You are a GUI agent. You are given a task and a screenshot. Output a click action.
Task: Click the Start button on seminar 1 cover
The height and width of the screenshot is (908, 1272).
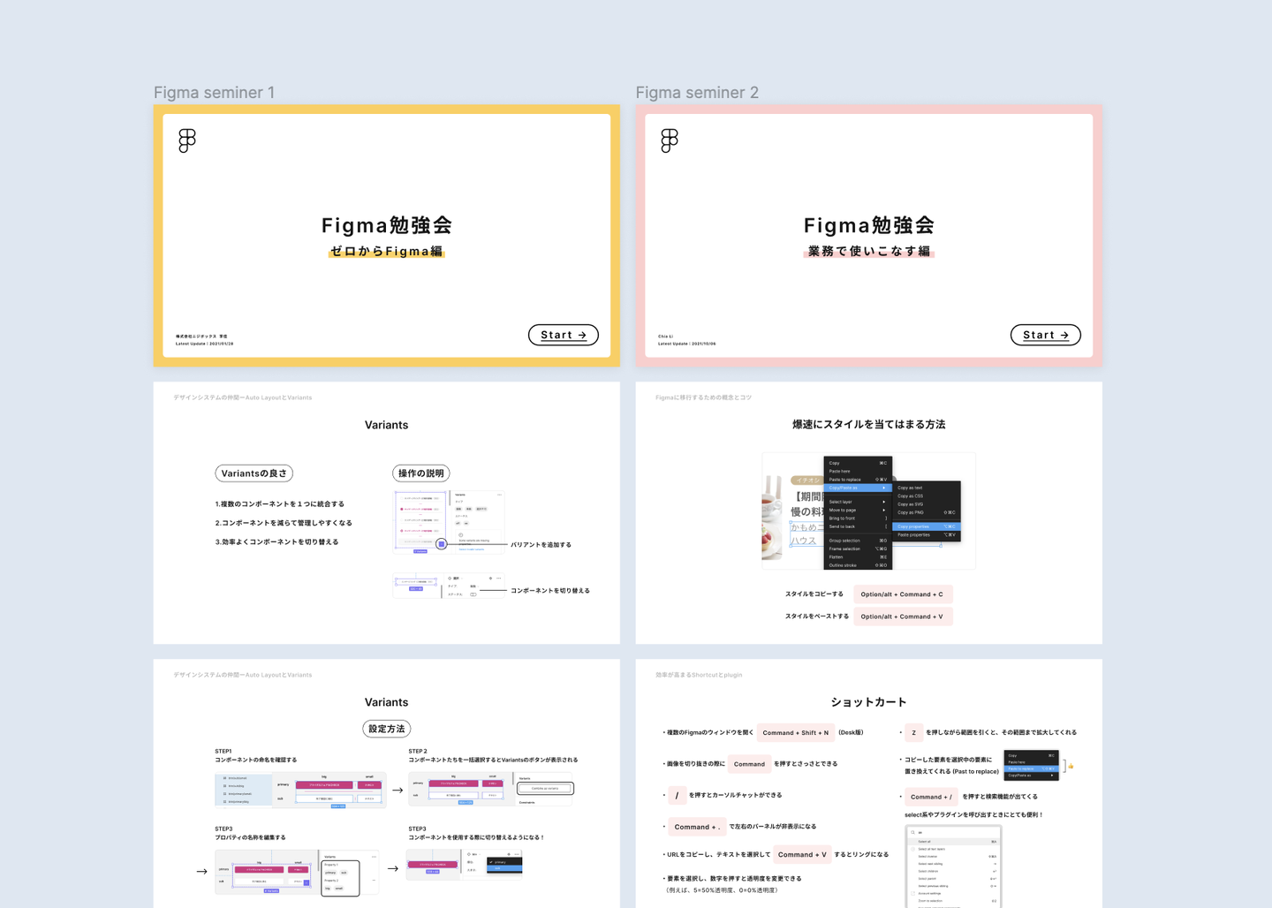[x=564, y=335]
